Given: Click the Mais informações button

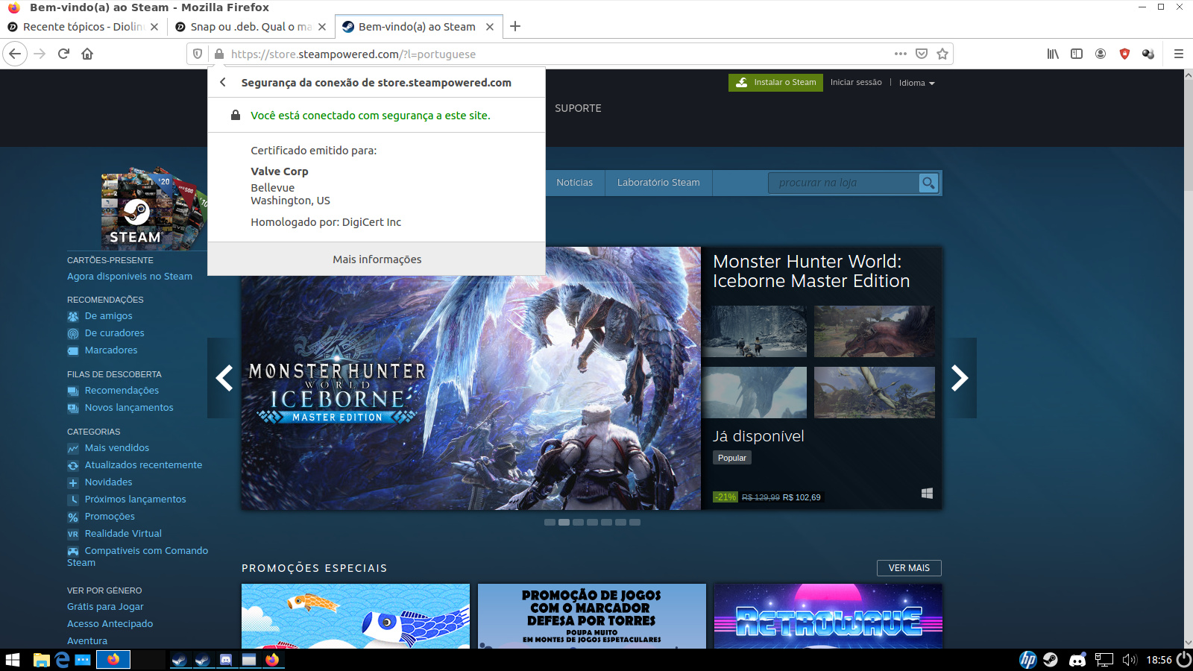Looking at the screenshot, I should tap(377, 259).
